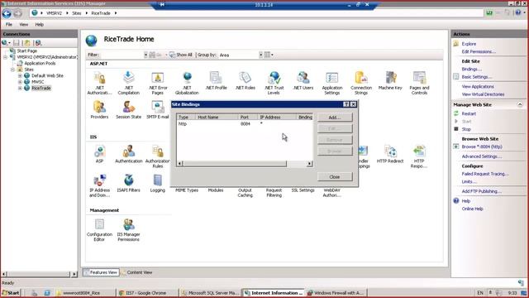Switch to Windows Firewall taskbar item
Screen dimensions: 529x298
coord(336,293)
